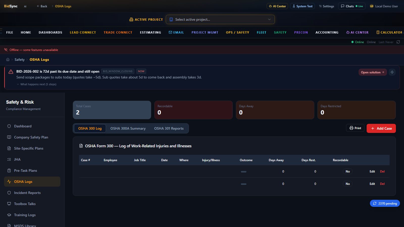Viewport: 404px width, 227px height.
Task: Click the MSDS Library file icon
Action: (x=9, y=225)
